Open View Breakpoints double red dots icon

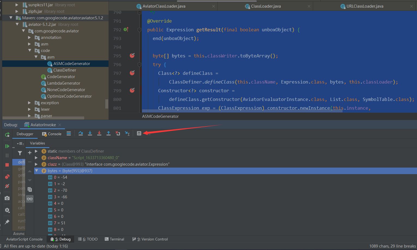pos(7,177)
